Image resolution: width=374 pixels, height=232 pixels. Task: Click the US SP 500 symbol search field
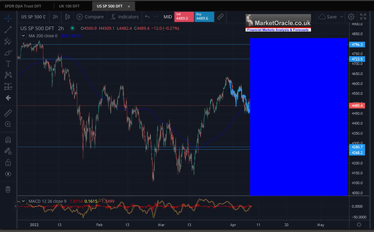[x=33, y=17]
